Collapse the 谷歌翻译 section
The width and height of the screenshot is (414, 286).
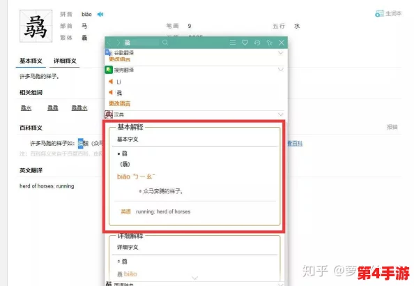[281, 52]
